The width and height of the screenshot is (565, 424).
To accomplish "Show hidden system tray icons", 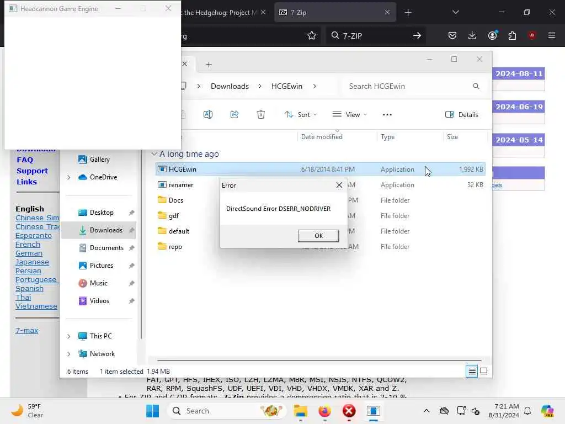I will [427, 411].
